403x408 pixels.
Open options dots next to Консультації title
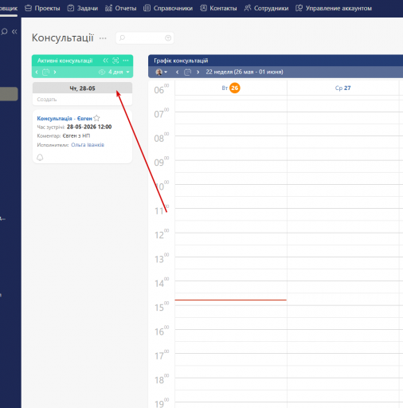[x=103, y=38]
